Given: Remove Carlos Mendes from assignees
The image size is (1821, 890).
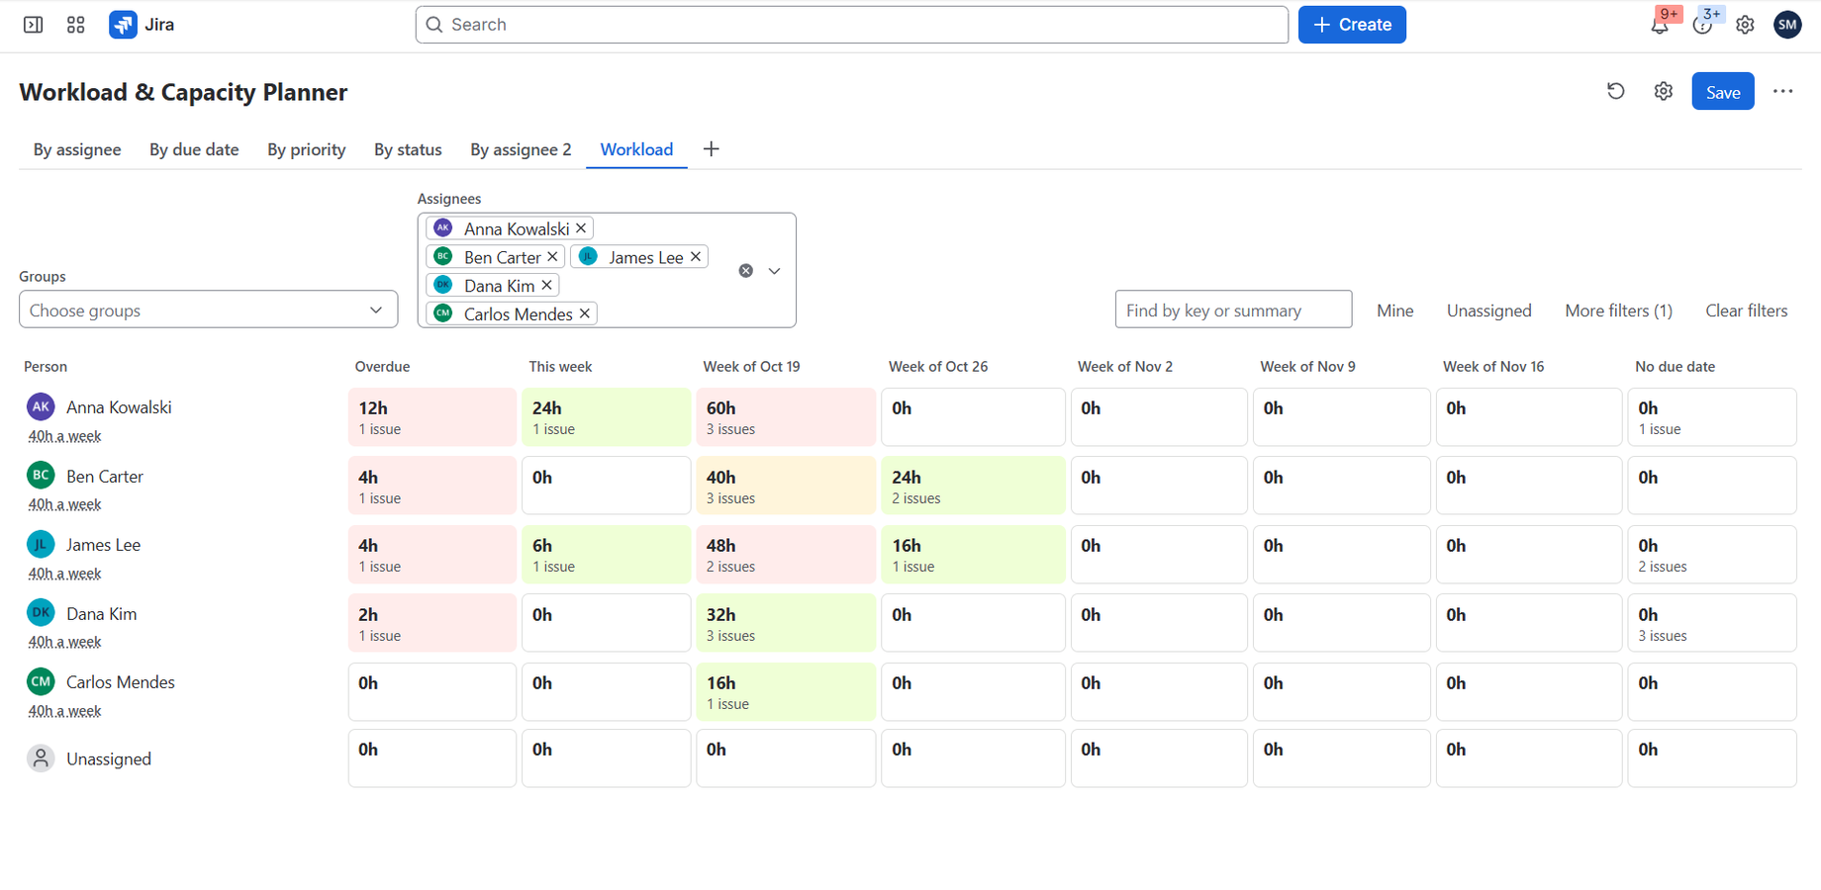Looking at the screenshot, I should point(585,313).
